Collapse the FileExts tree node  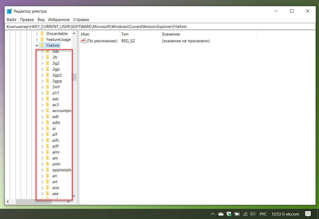(x=37, y=45)
